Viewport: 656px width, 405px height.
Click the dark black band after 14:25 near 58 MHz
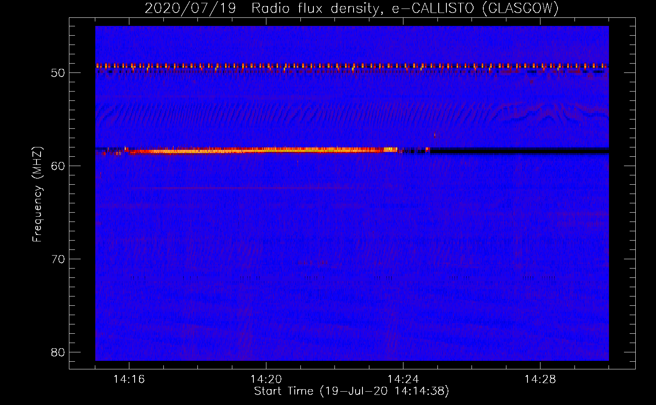point(519,151)
